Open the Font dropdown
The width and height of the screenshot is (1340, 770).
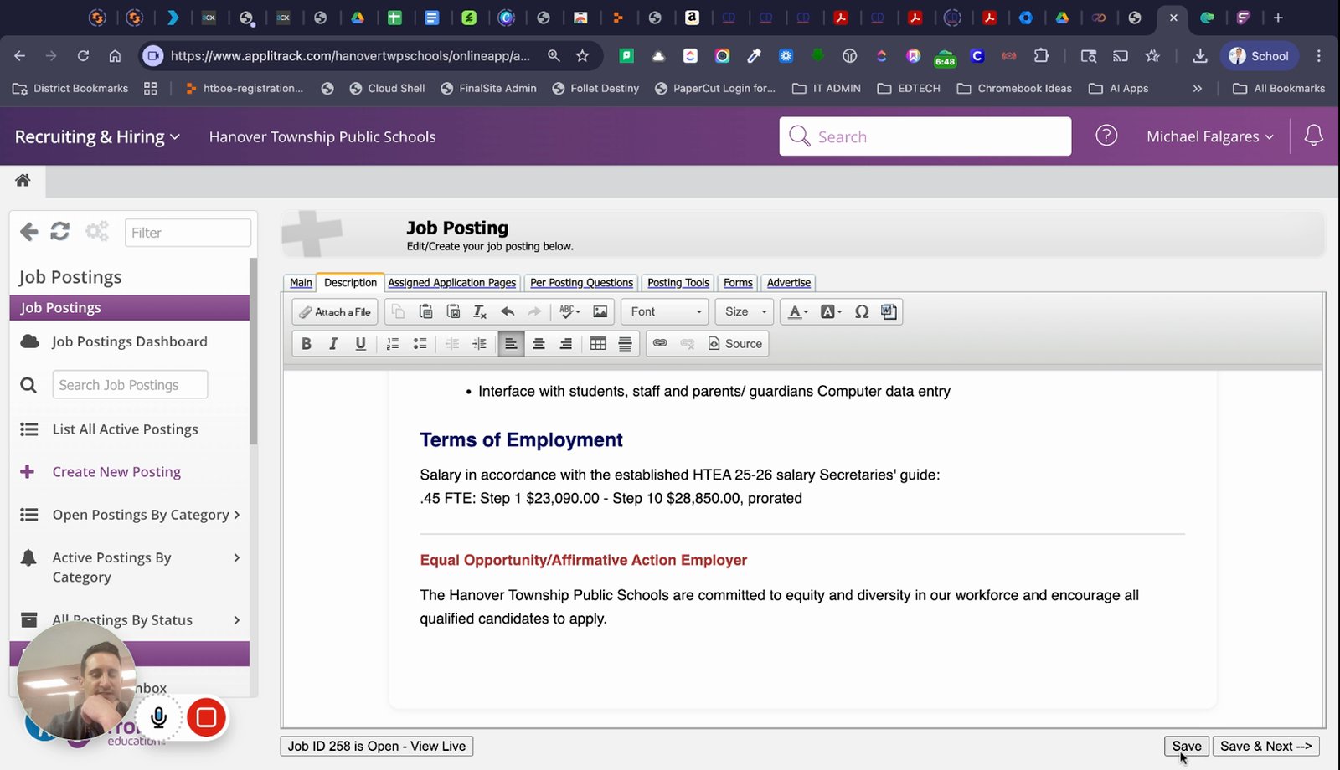pyautogui.click(x=665, y=312)
